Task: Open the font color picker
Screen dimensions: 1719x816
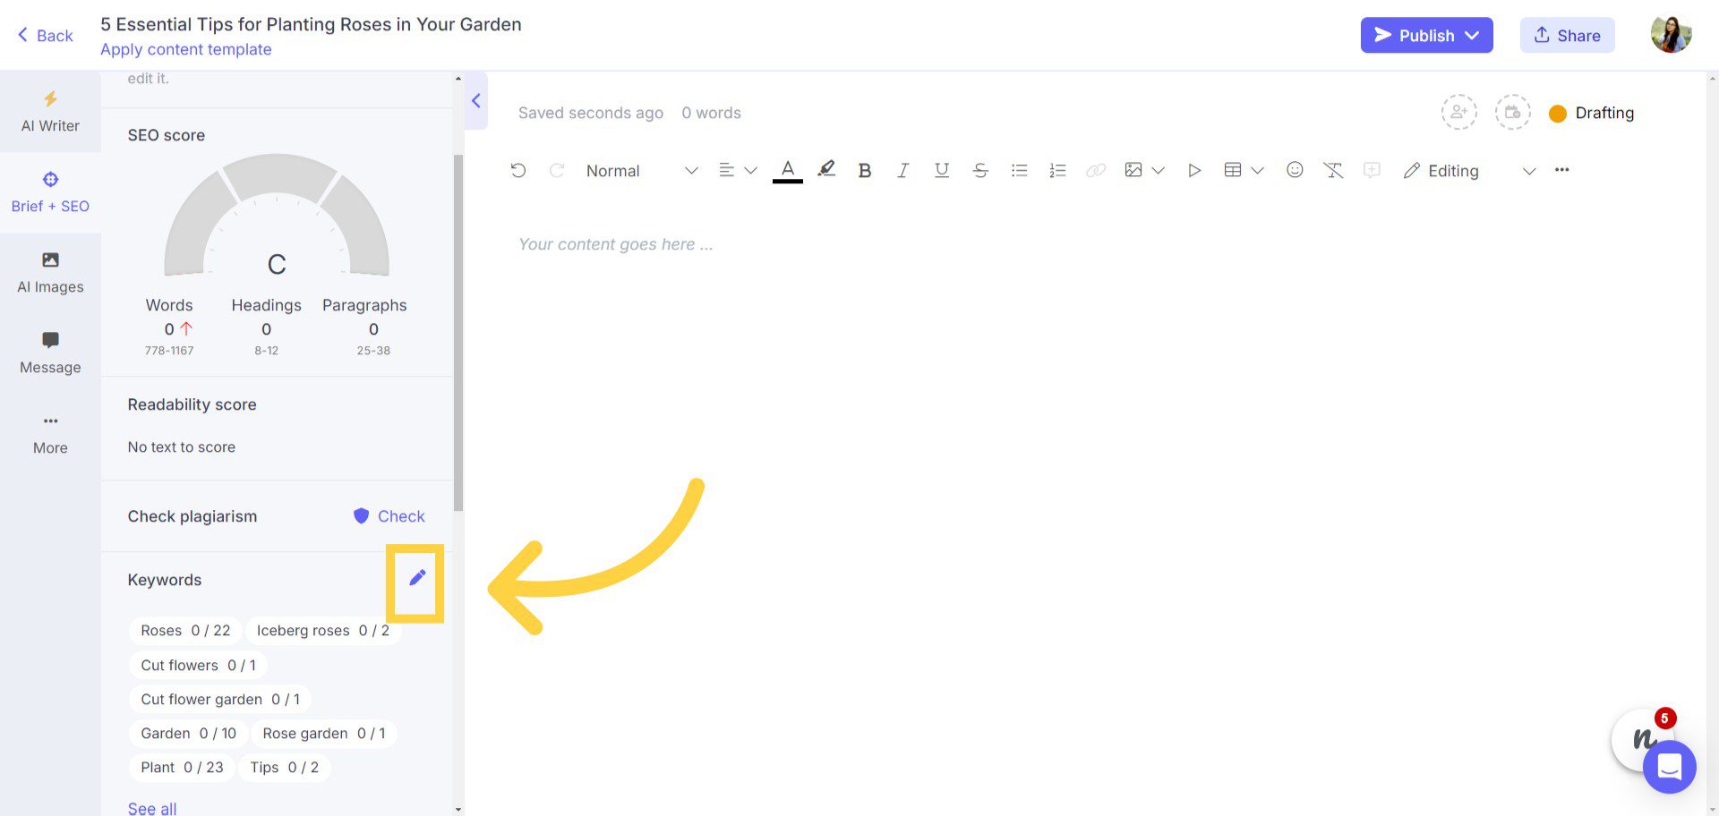Action: pyautogui.click(x=787, y=169)
